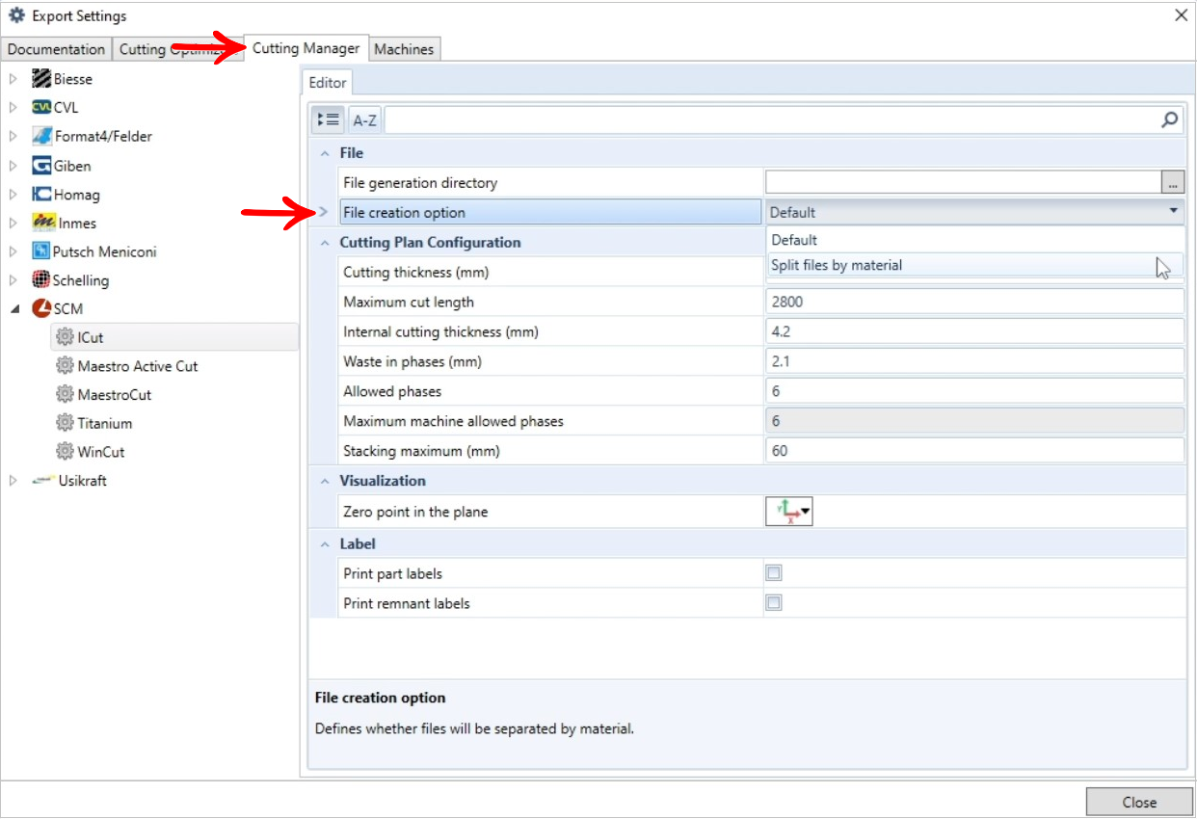
Task: Click the Format4/Felder brand icon
Action: (x=41, y=136)
